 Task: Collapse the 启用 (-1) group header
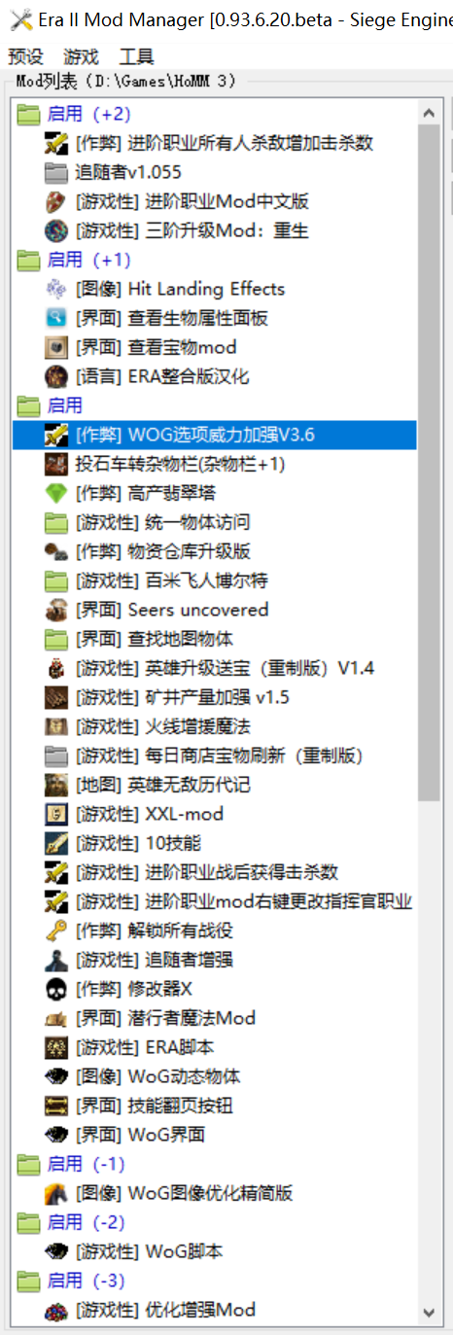[72, 1164]
